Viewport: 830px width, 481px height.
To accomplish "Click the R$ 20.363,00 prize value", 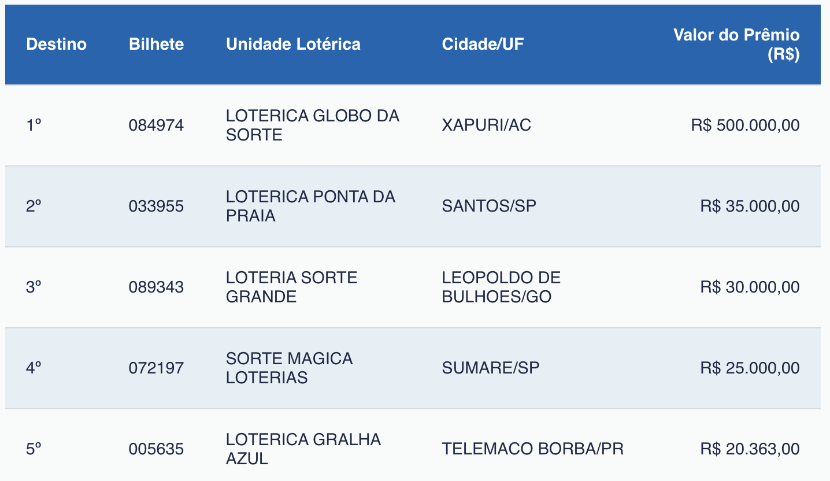I will click(750, 449).
